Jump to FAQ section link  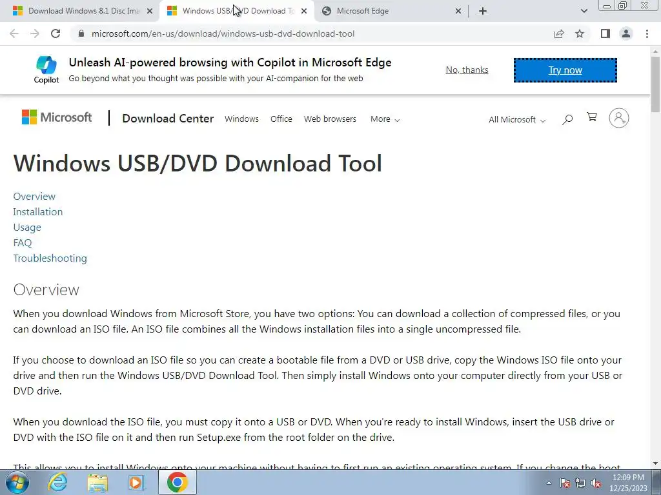(x=23, y=243)
